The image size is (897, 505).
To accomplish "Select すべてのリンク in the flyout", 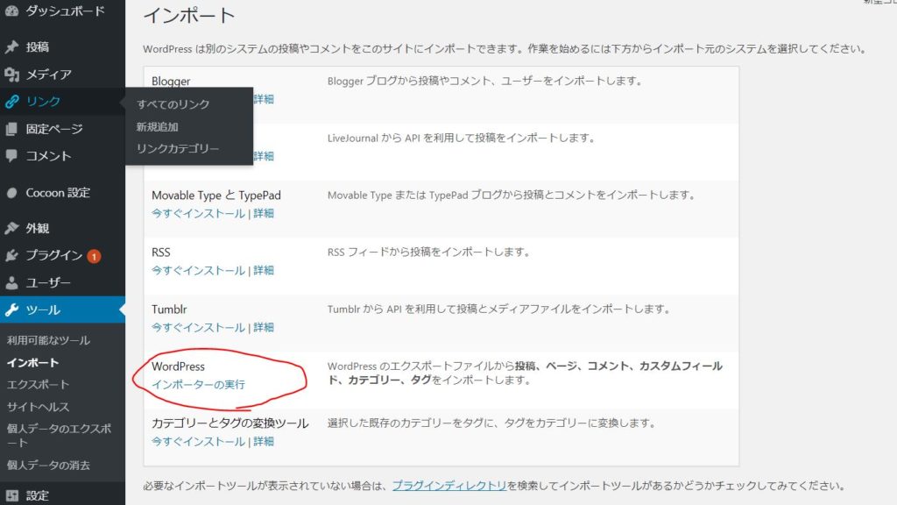I will click(x=173, y=104).
